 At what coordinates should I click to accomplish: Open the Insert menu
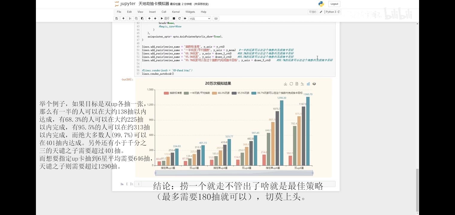[152, 12]
